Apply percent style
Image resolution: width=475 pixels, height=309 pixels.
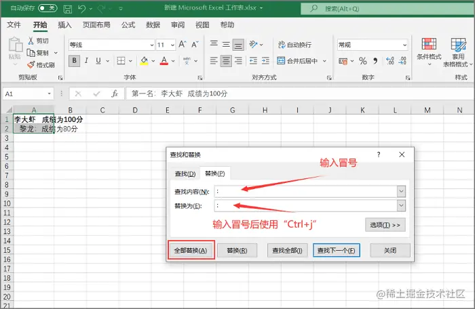(362, 61)
